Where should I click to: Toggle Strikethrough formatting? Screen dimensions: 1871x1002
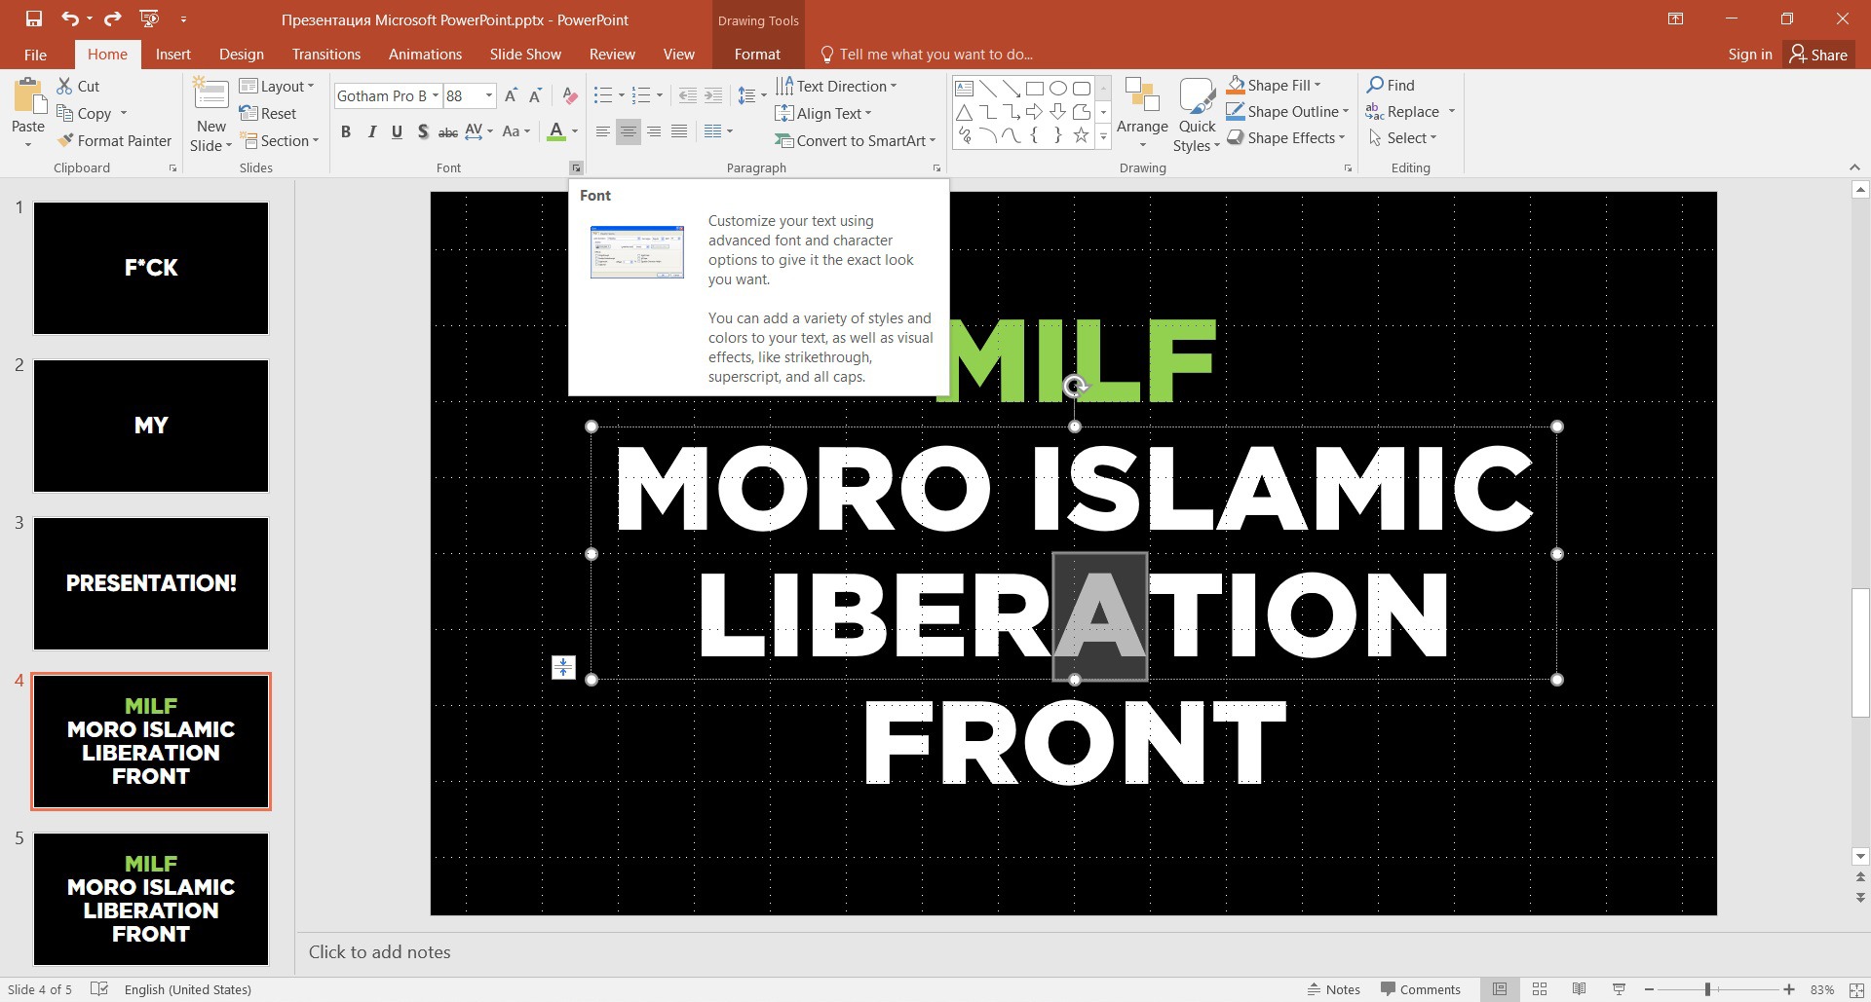pos(448,131)
